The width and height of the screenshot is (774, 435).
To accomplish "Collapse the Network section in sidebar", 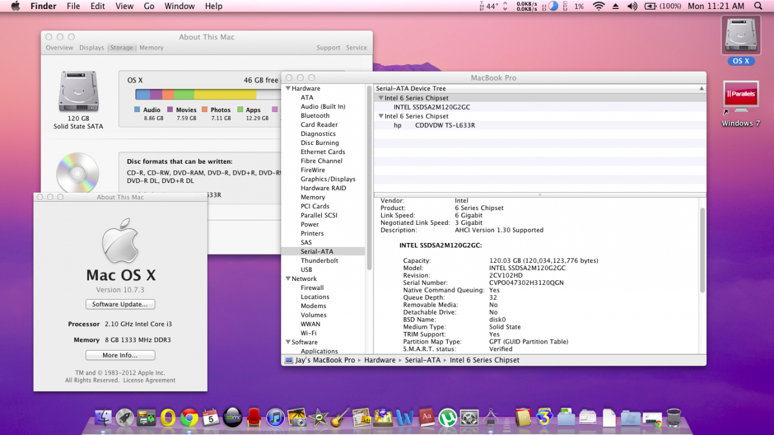I will click(288, 279).
